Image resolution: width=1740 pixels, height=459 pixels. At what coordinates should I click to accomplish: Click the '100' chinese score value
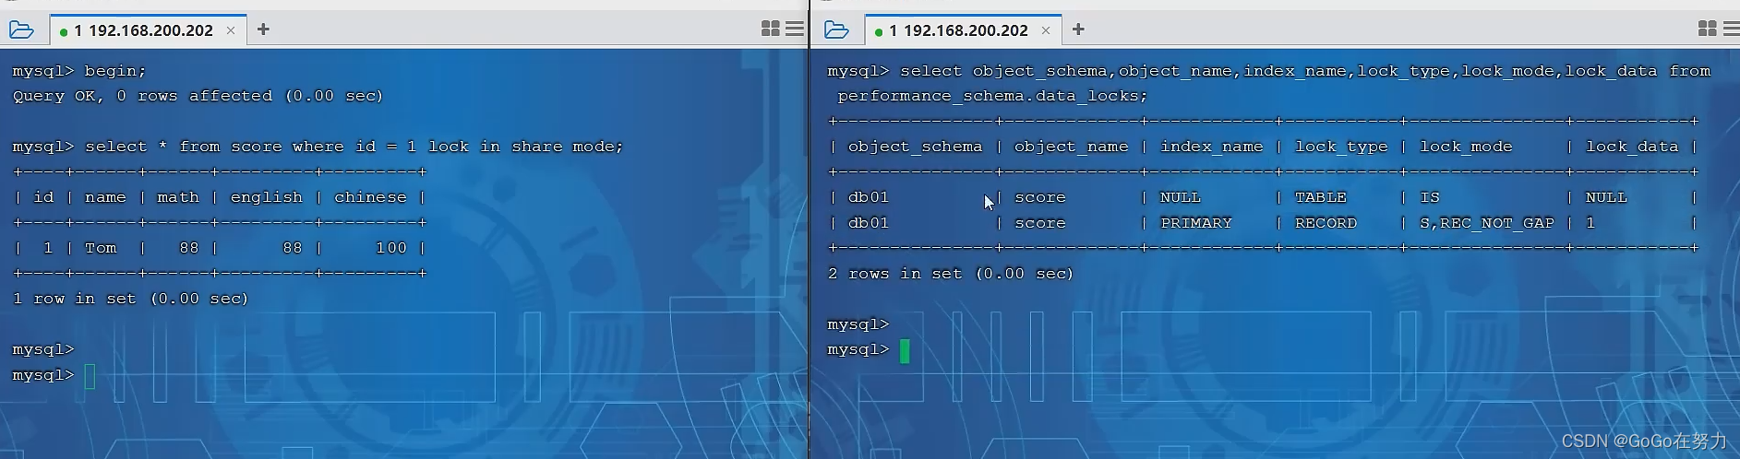coord(391,248)
